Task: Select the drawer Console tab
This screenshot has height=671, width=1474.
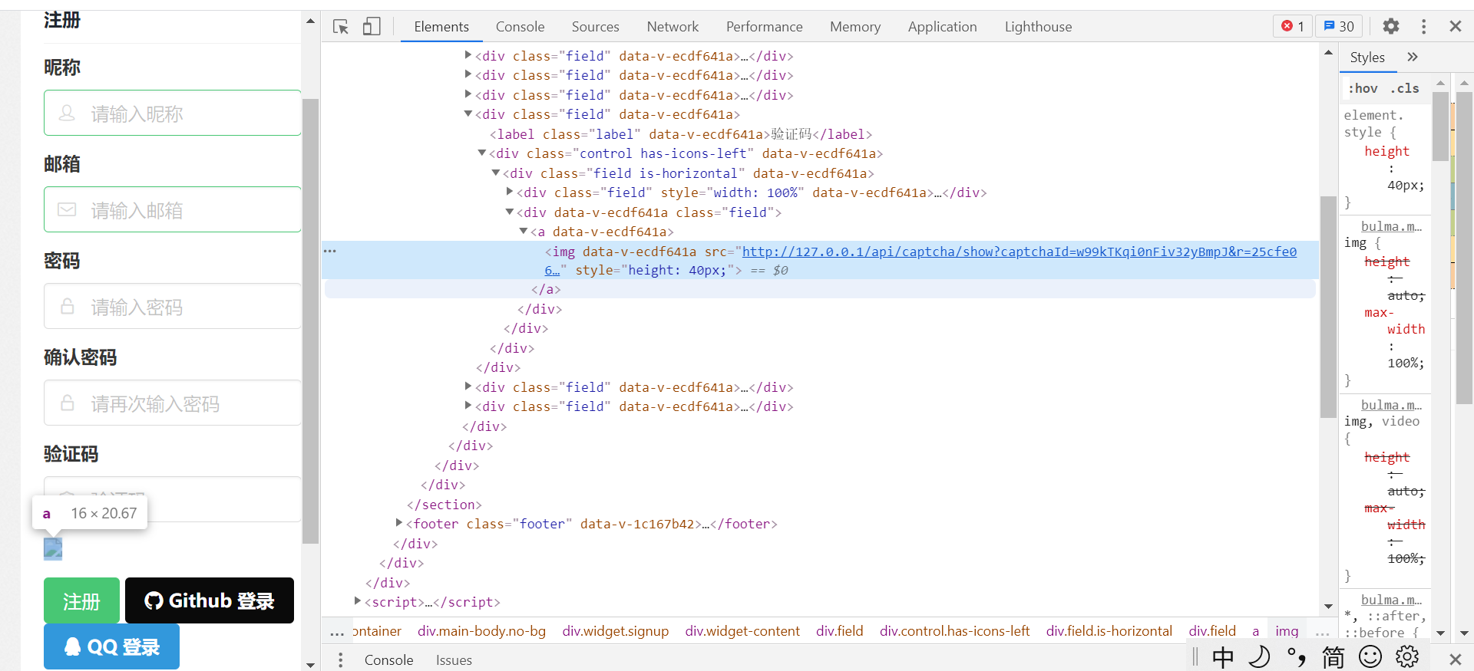Action: [388, 660]
